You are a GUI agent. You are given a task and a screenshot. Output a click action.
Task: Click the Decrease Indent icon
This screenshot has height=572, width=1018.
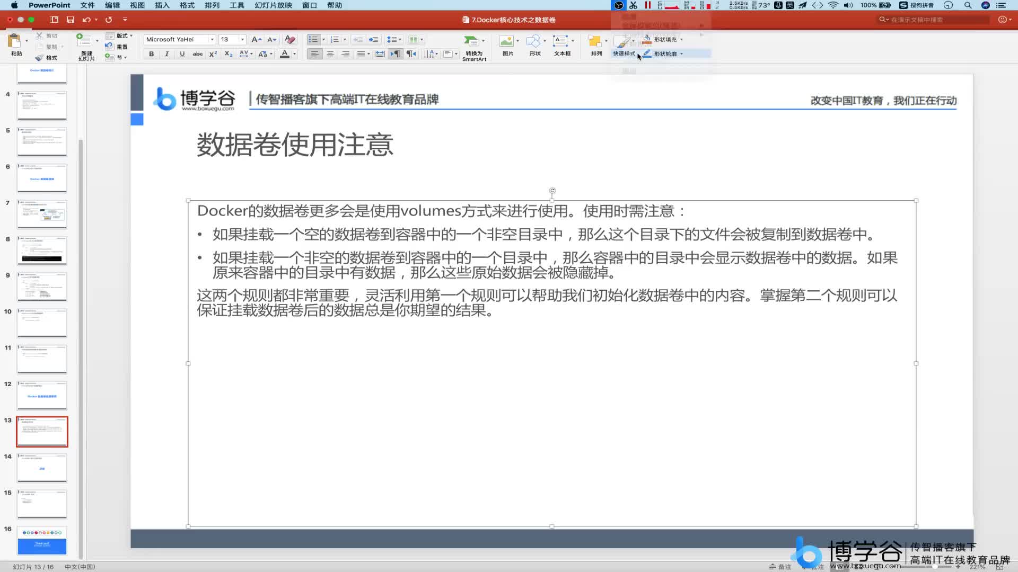pos(358,39)
